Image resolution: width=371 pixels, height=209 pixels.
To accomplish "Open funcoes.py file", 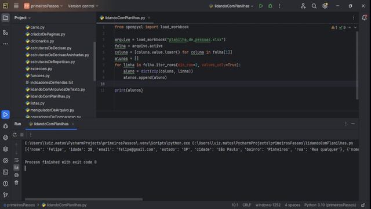I will 38,75.
